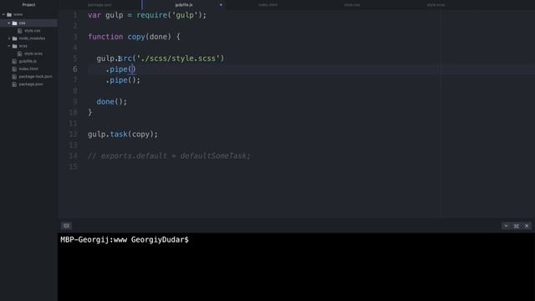
Task: Hide terminal panel with down chevron
Action: [x=506, y=226]
